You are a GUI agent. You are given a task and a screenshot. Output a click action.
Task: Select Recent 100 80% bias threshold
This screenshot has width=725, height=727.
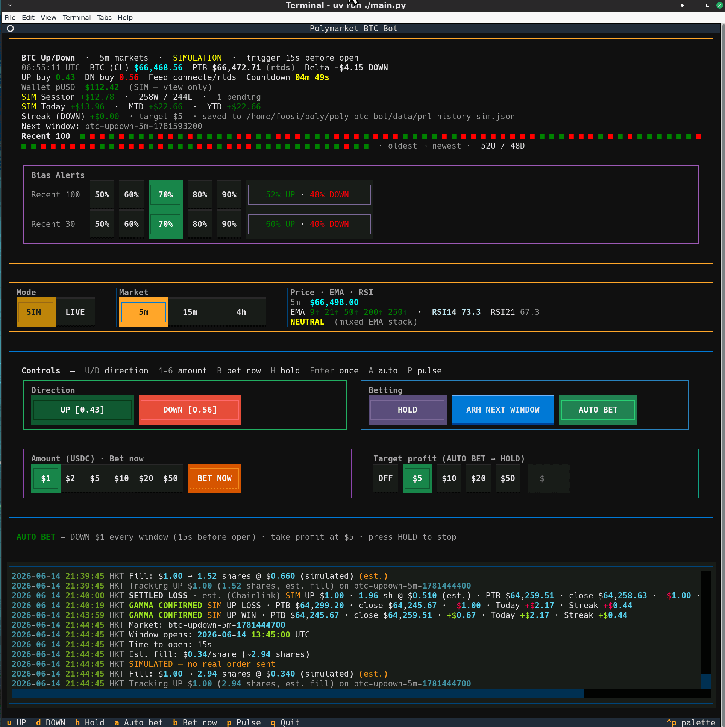(200, 194)
